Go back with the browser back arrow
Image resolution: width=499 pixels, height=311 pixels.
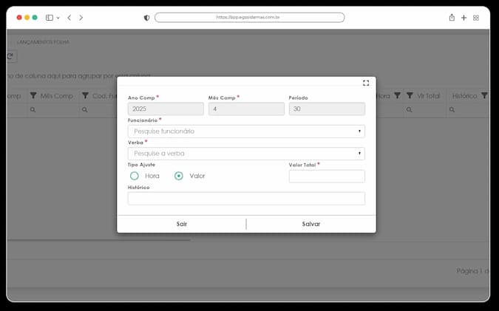pyautogui.click(x=69, y=18)
